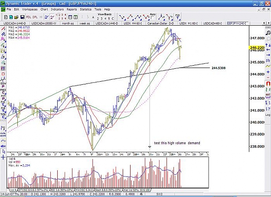The image size is (271, 197).
Task: Click the blue plus icon in right toolbar
Action: tap(268, 72)
